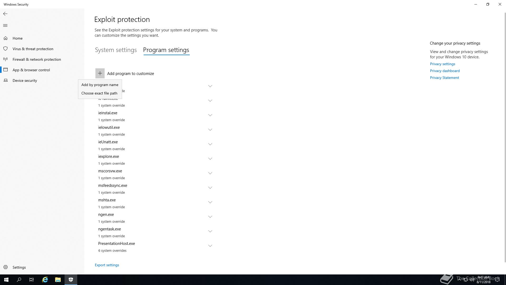
Task: Open taskbar search
Action: [x=19, y=280]
